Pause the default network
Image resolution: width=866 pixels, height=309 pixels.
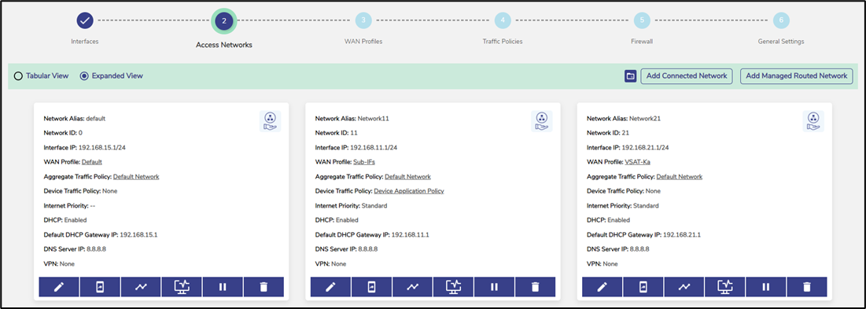click(x=223, y=287)
